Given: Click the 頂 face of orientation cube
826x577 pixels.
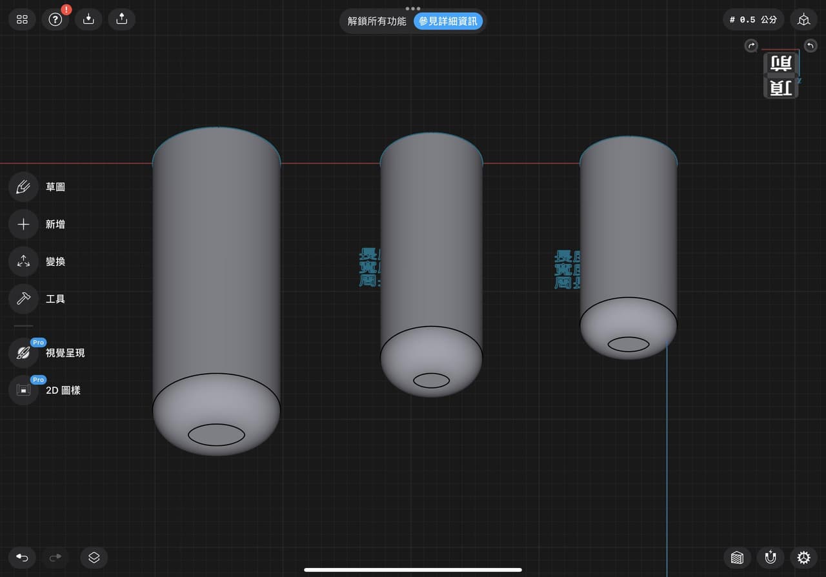Looking at the screenshot, I should [x=781, y=88].
